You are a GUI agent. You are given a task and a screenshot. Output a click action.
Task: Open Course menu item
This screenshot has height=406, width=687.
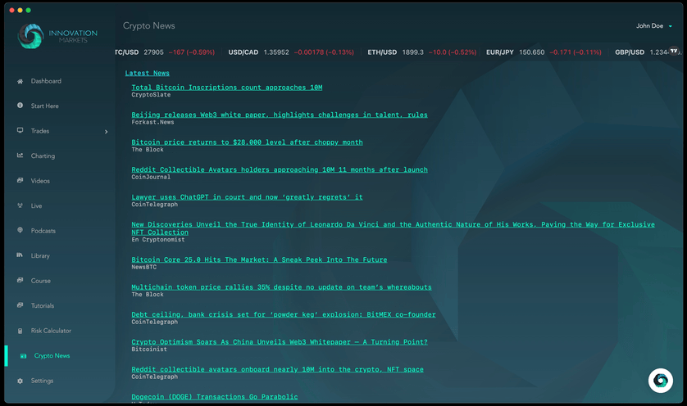click(41, 281)
